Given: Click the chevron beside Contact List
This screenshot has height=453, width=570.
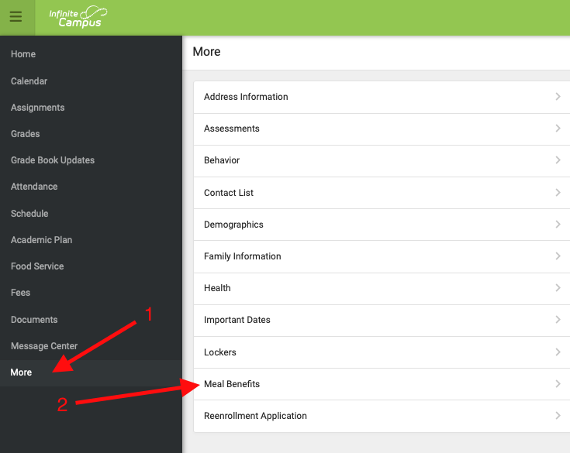Looking at the screenshot, I should click(x=558, y=193).
